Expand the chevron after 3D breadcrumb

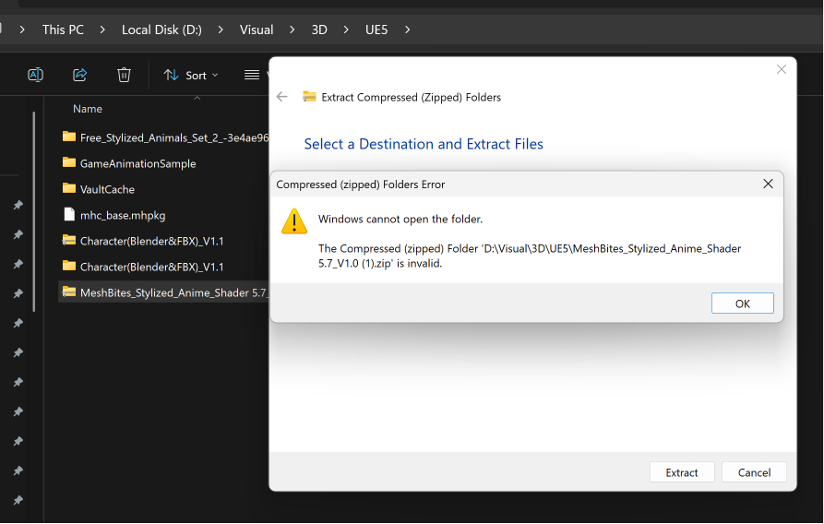click(346, 30)
